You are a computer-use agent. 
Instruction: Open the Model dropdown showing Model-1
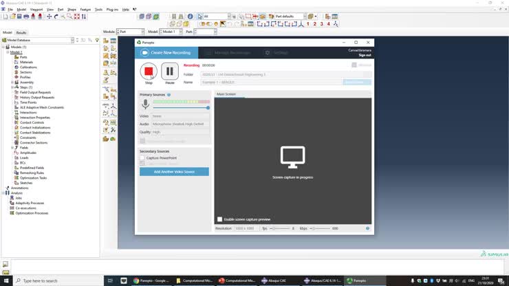click(x=171, y=32)
